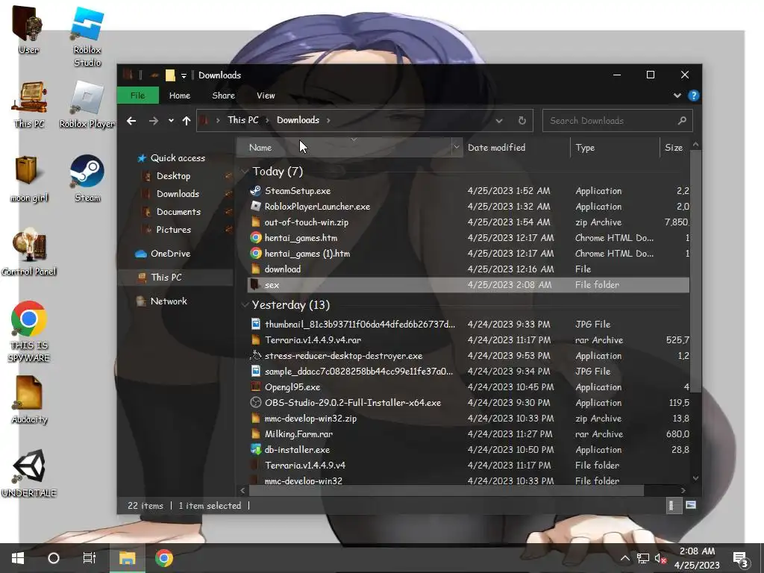Click the search magnifier icon

click(x=682, y=120)
